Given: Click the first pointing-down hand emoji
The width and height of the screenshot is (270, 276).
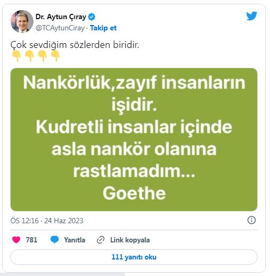Looking at the screenshot, I should (x=17, y=56).
